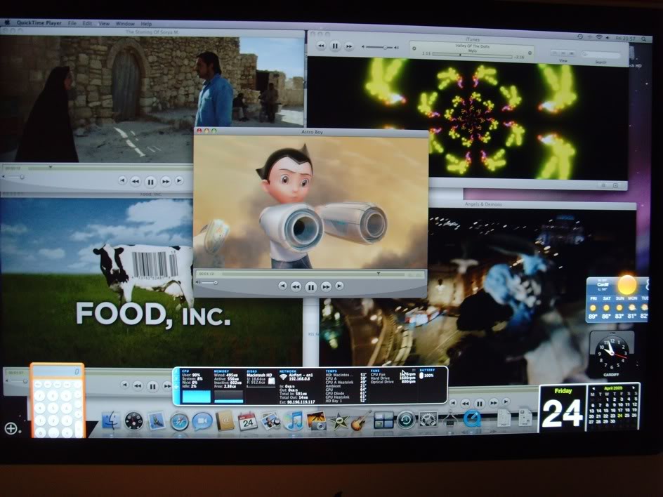The height and width of the screenshot is (497, 663).
Task: Launch iMovie star icon in Dock
Action: [x=339, y=422]
